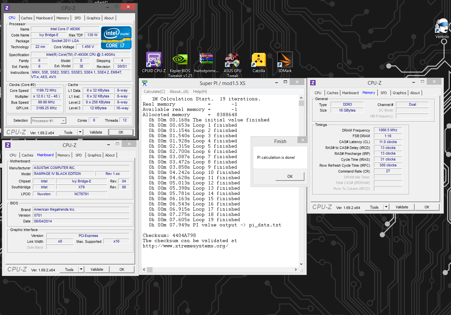Screen dimensions: 451x315
Task: Click the Core Speed value 1199.72 MHz
Action: pos(46,90)
